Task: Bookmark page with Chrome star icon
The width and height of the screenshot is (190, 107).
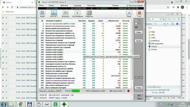Action: (168, 7)
